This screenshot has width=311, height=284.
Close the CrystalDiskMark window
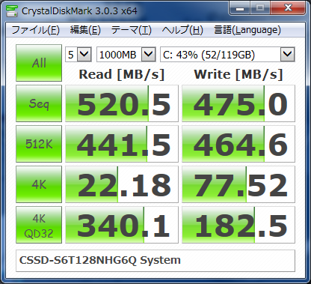pyautogui.click(x=288, y=8)
